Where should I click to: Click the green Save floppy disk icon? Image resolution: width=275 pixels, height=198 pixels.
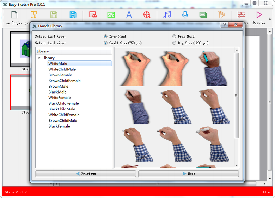pyautogui.click(x=54, y=15)
